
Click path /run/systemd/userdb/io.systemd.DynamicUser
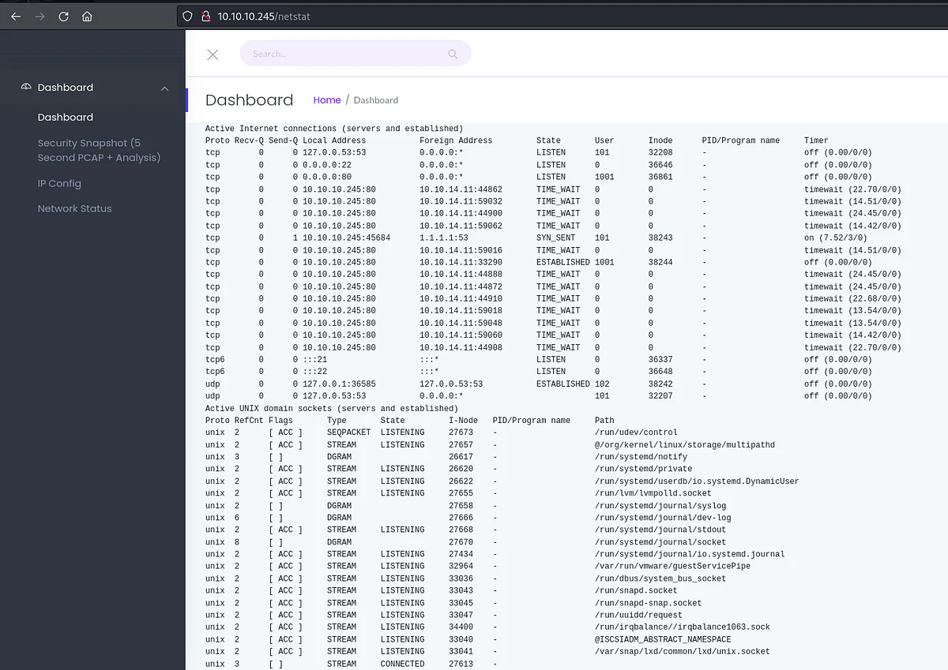click(697, 481)
